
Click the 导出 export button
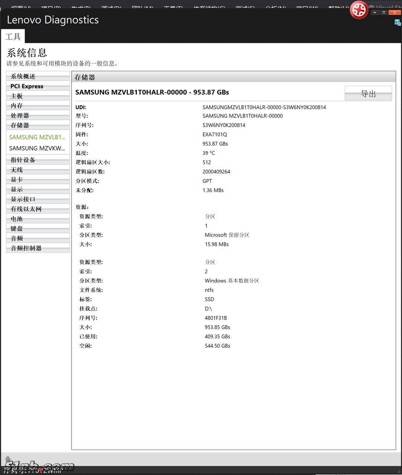(368, 93)
